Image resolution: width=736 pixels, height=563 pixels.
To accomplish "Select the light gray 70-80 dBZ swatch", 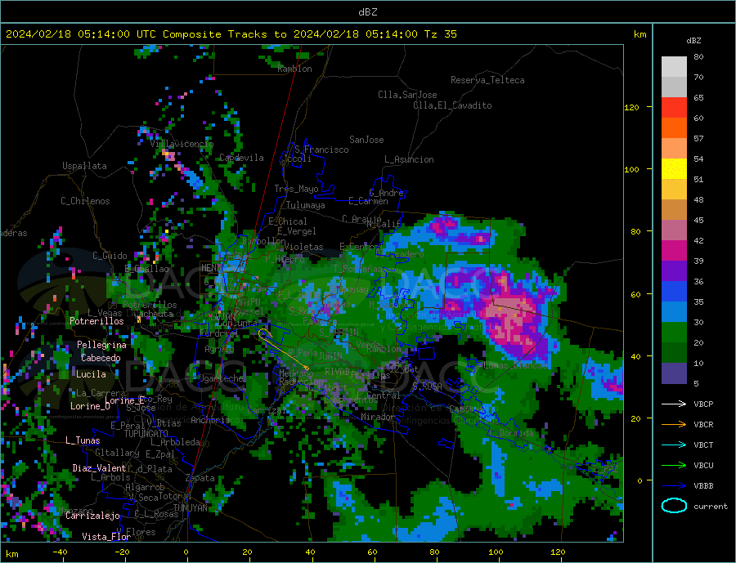I will 674,67.
